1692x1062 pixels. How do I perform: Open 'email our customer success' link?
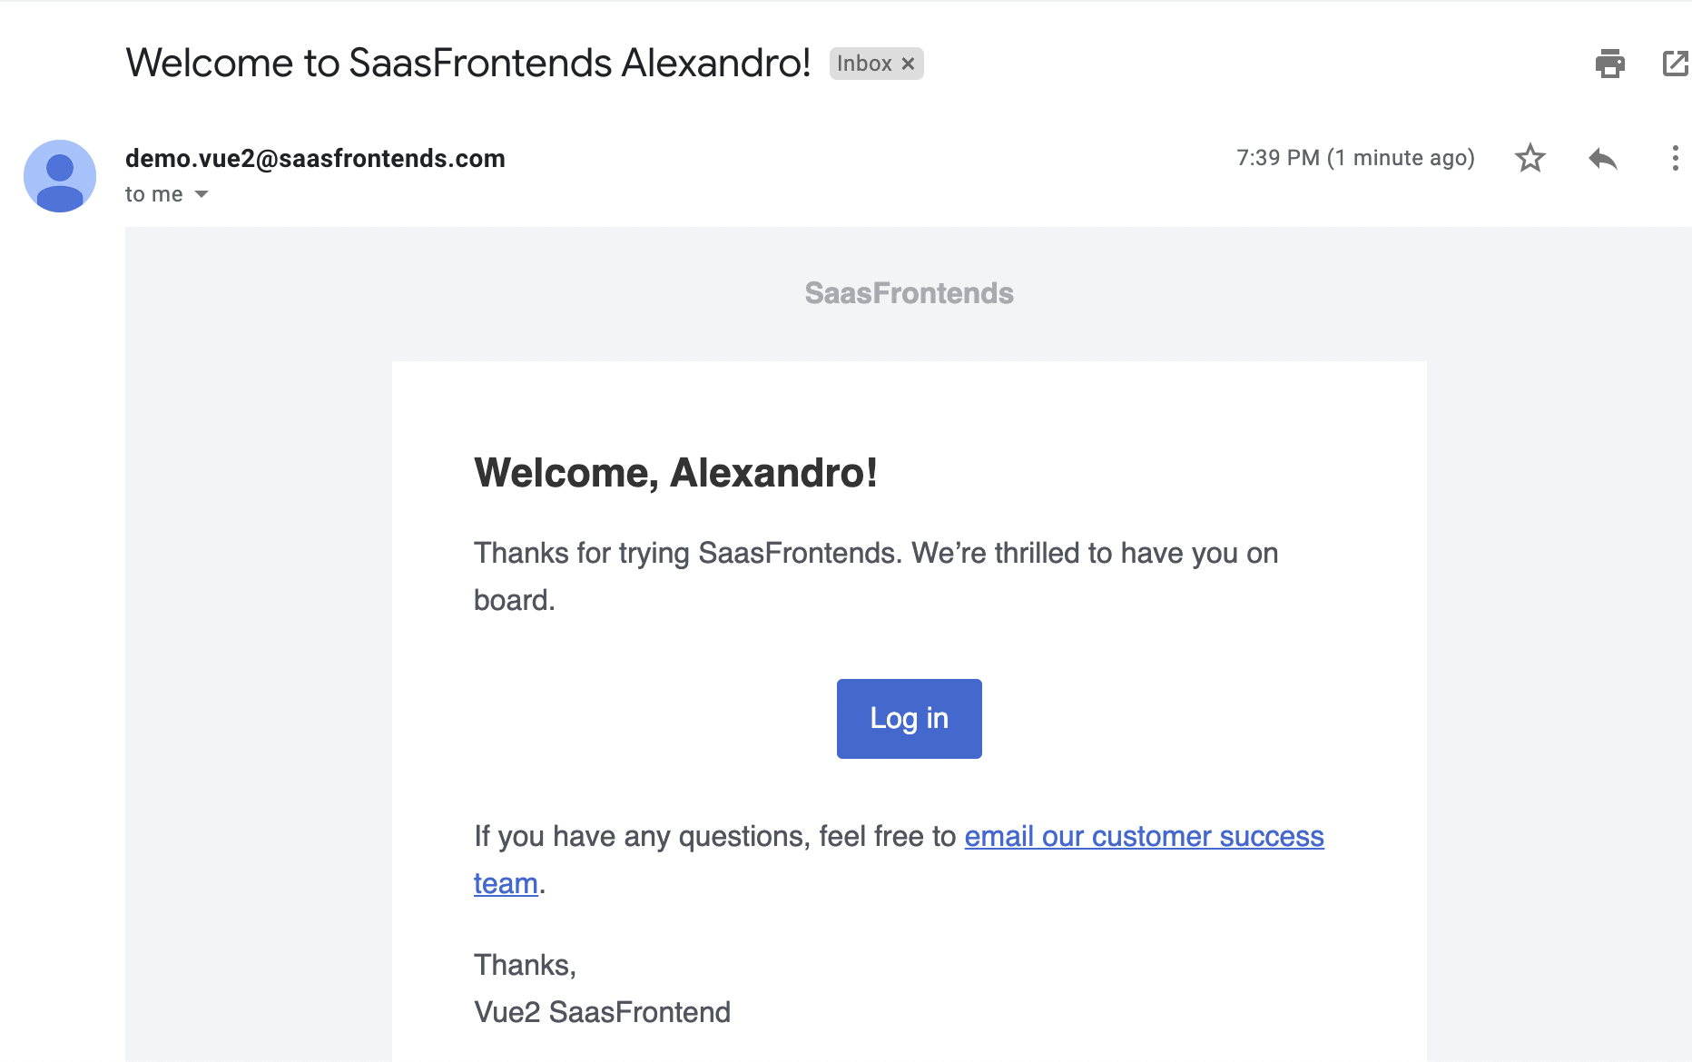1144,836
